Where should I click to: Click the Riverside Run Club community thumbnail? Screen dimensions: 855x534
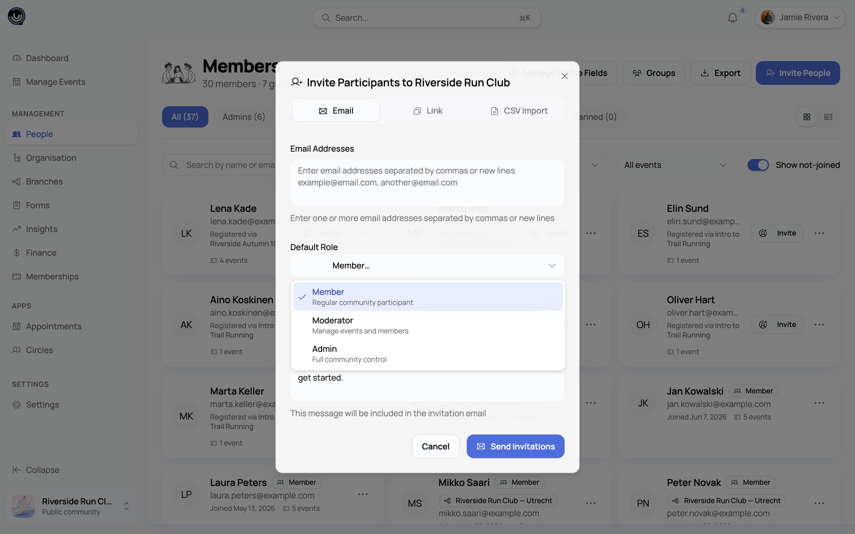tap(23, 506)
